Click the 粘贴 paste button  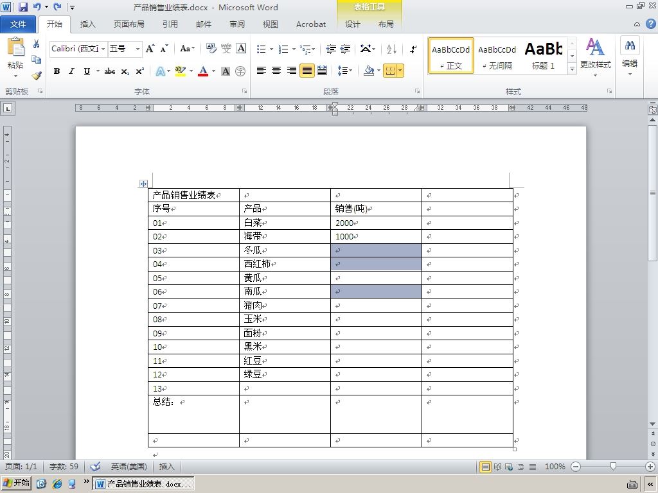tap(15, 57)
